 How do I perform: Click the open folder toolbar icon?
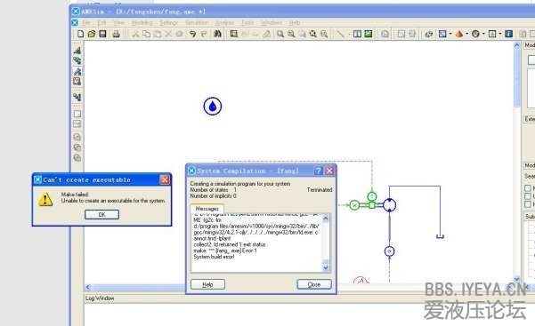pos(91,34)
